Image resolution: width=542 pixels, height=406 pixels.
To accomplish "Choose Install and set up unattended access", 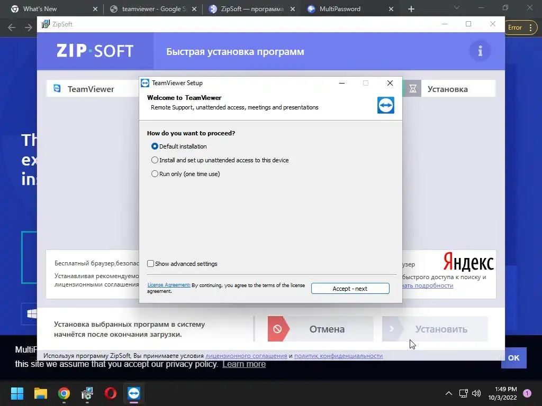I will (155, 160).
